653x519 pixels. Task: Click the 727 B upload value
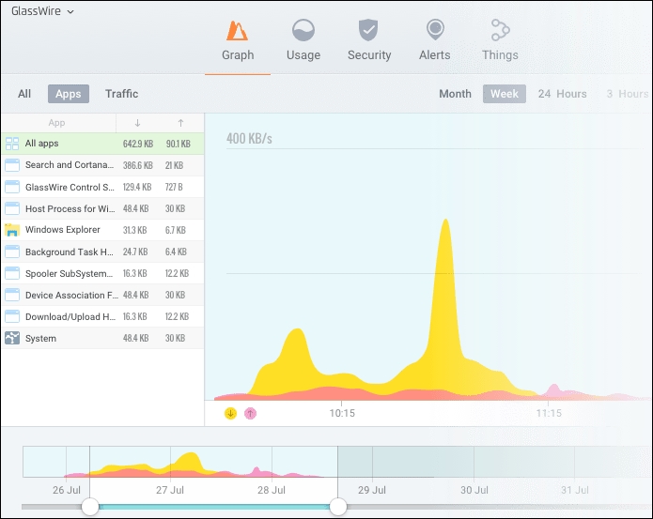(x=174, y=187)
